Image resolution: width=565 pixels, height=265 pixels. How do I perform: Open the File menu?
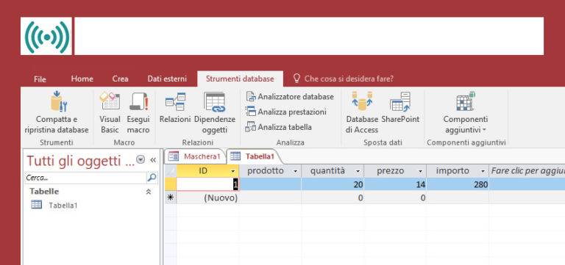40,79
